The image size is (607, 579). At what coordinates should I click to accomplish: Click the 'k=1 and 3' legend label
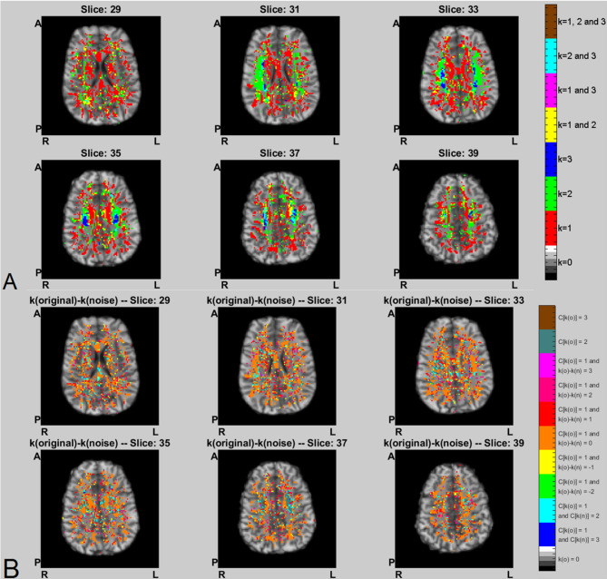click(x=577, y=90)
